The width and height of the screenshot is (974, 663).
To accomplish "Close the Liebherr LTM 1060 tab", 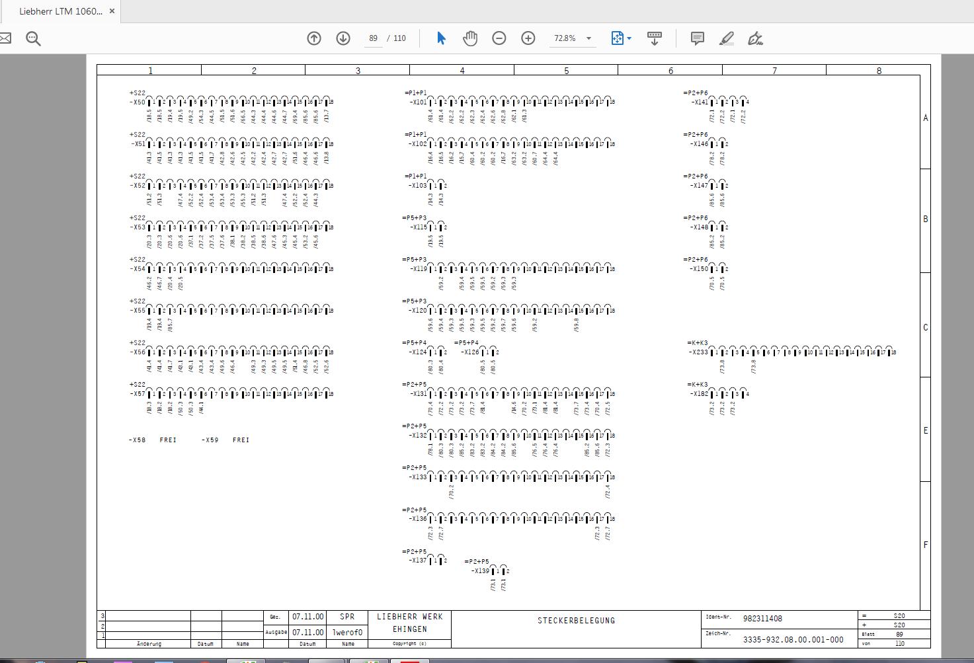I will pyautogui.click(x=112, y=11).
